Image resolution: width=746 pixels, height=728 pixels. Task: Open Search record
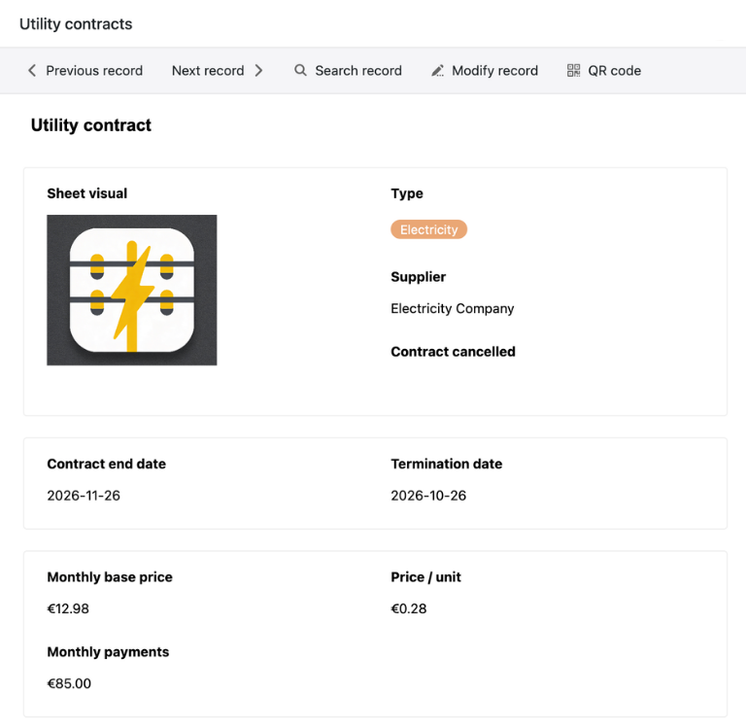(357, 71)
